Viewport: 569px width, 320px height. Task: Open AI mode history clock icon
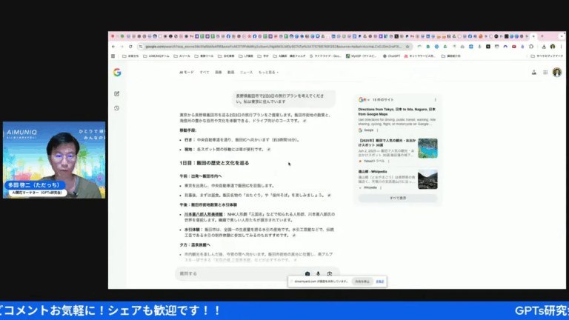pos(117,108)
